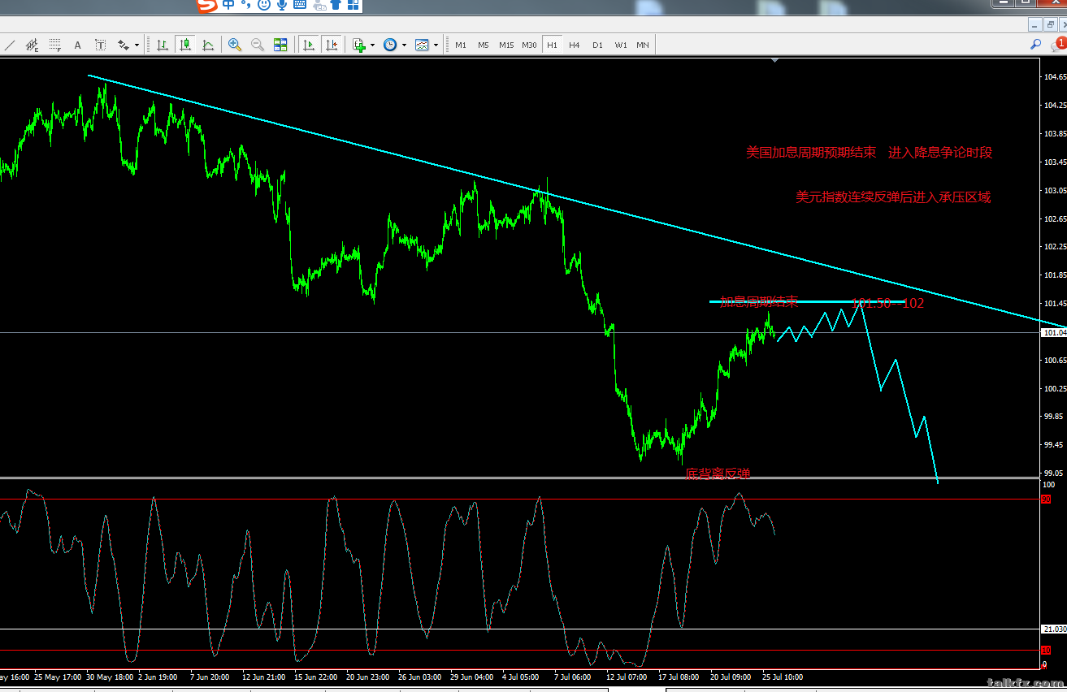Start Sogou voice input microphone
1067x692 pixels.
282,5
